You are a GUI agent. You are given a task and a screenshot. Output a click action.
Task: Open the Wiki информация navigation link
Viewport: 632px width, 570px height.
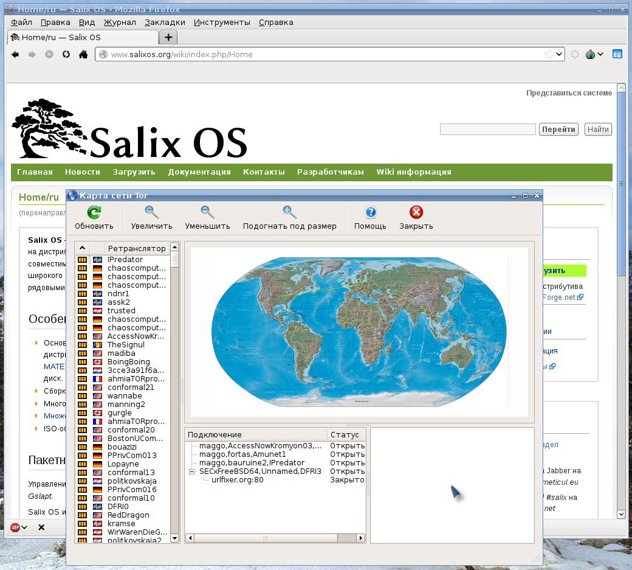click(414, 172)
